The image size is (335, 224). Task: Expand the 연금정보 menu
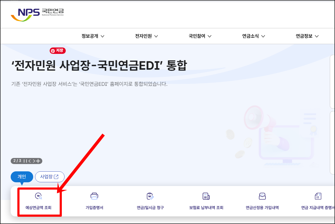[307, 36]
